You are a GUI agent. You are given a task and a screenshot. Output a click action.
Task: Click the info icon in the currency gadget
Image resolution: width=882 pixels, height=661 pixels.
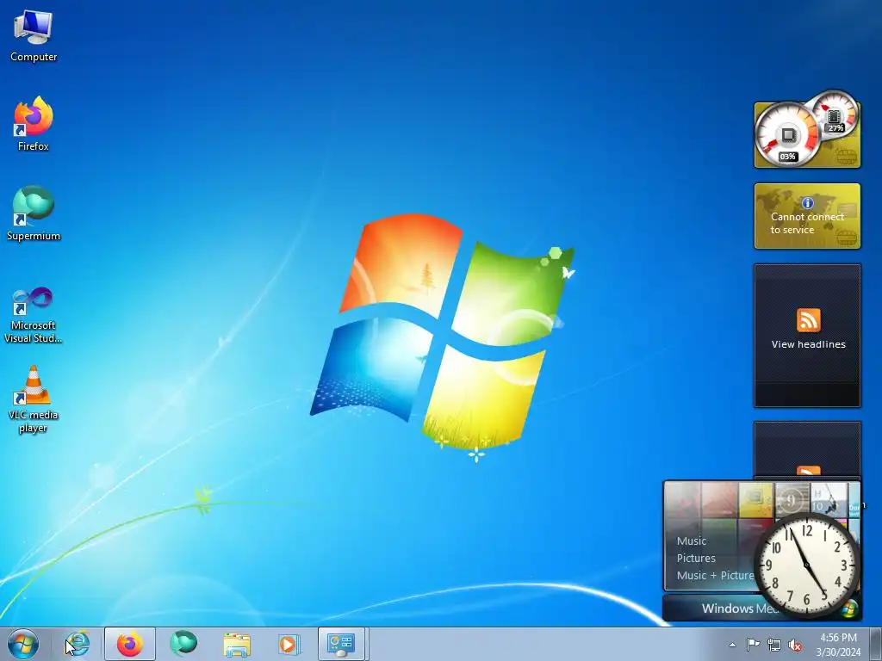pos(807,203)
